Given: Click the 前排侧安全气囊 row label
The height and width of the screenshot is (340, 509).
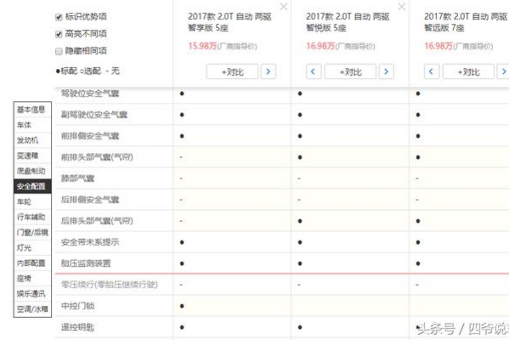Looking at the screenshot, I should coord(90,136).
